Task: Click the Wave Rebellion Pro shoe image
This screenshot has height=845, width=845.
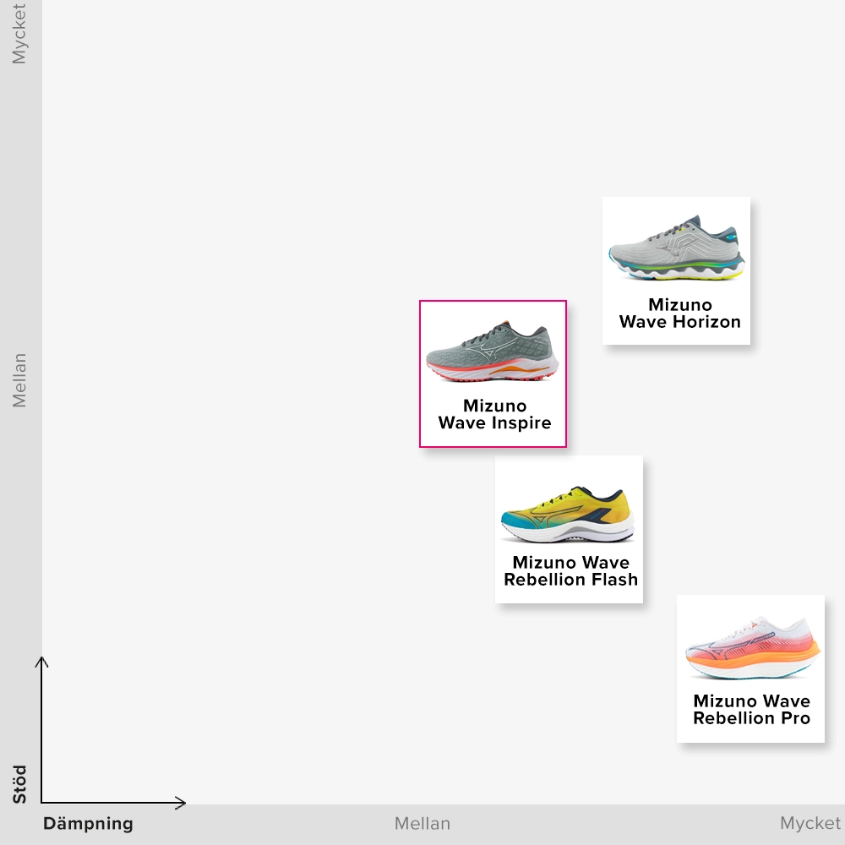Action: [x=751, y=649]
